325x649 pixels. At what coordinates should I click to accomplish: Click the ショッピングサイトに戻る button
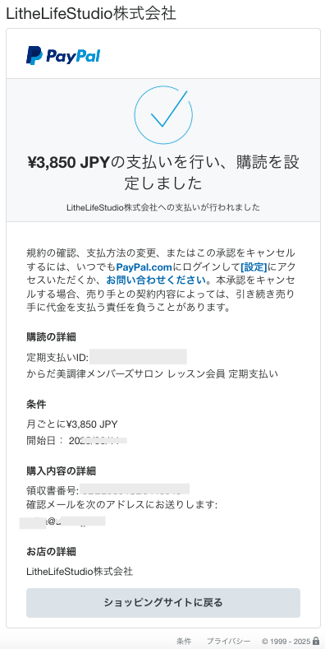pos(163,603)
